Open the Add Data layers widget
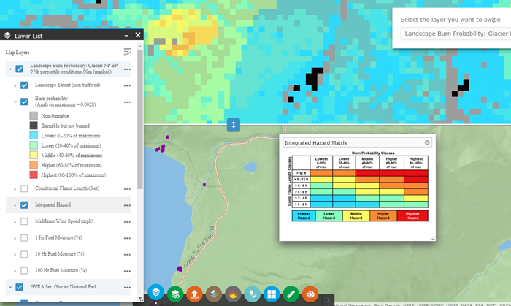 tap(175, 294)
